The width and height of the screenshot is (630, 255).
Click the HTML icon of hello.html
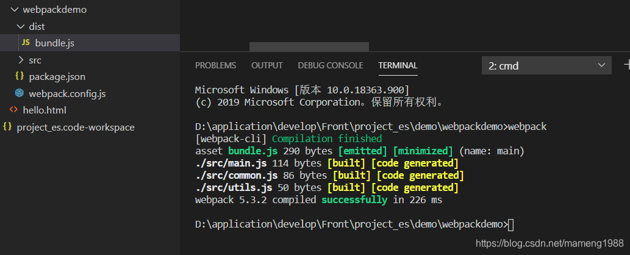(13, 110)
